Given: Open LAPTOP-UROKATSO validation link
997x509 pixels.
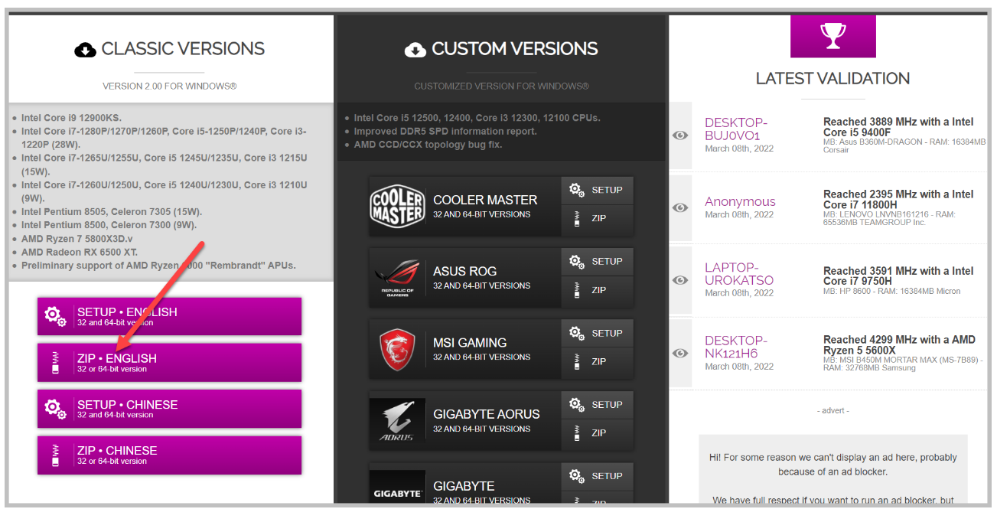Looking at the screenshot, I should (739, 273).
